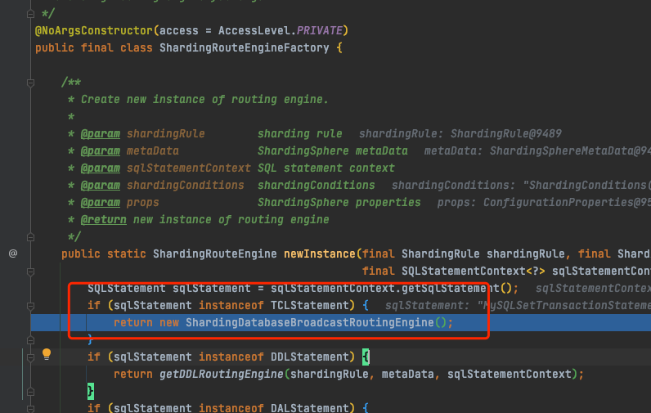This screenshot has height=413, width=651.
Task: Click DALStatement in the instanceof check
Action: (x=310, y=407)
